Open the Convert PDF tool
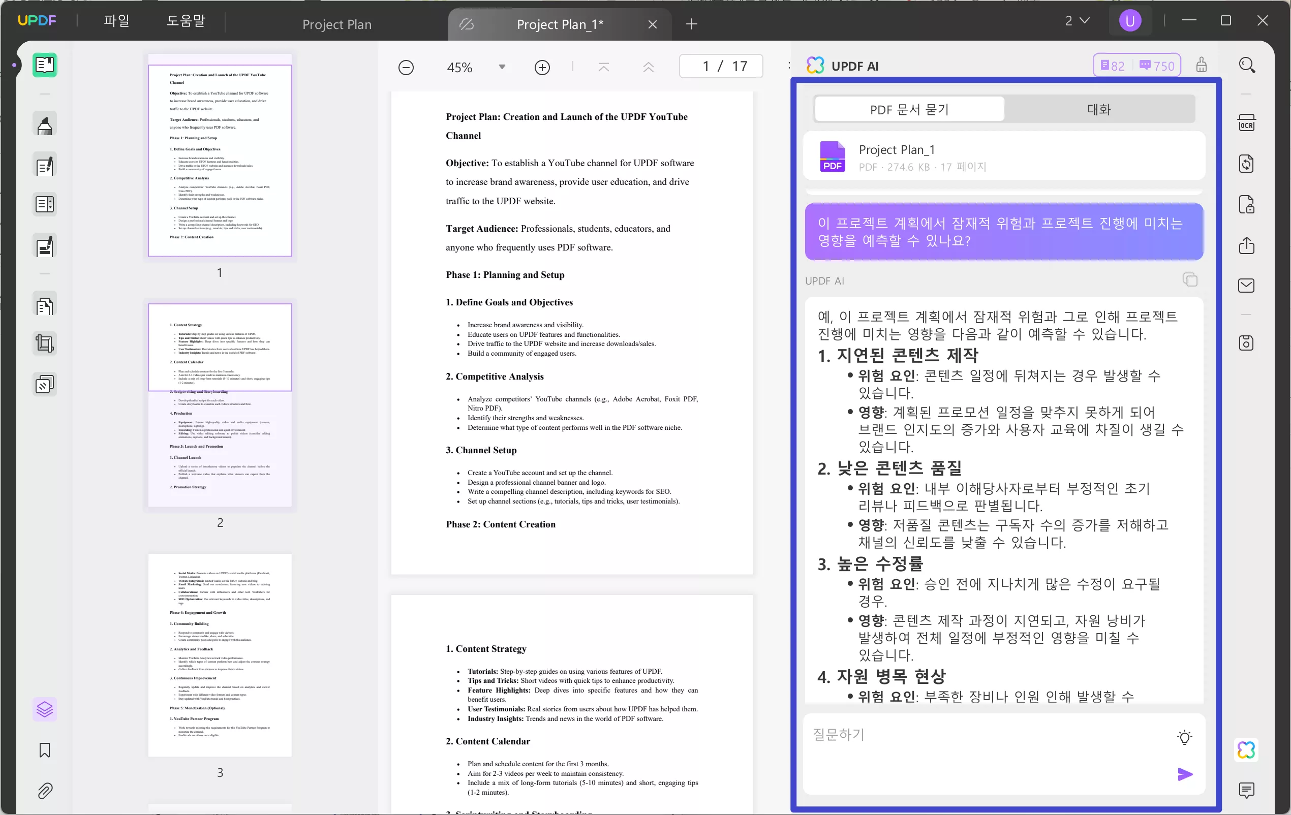The width and height of the screenshot is (1291, 815). (x=1246, y=164)
